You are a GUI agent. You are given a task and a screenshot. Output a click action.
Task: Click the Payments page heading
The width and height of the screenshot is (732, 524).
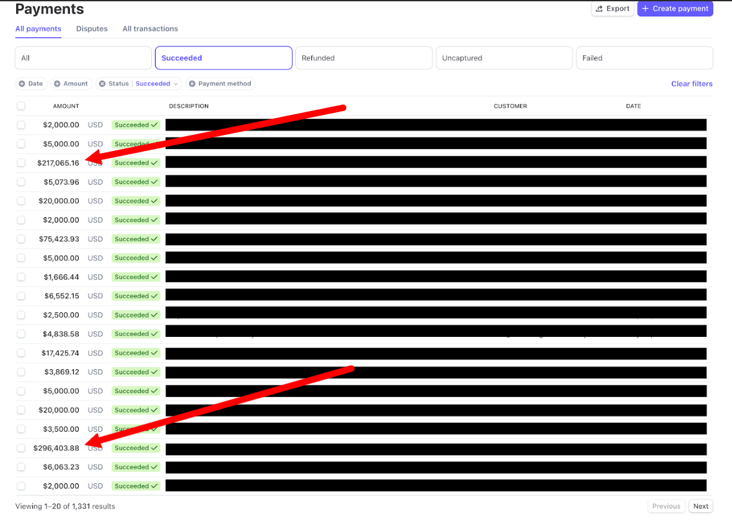click(x=50, y=9)
